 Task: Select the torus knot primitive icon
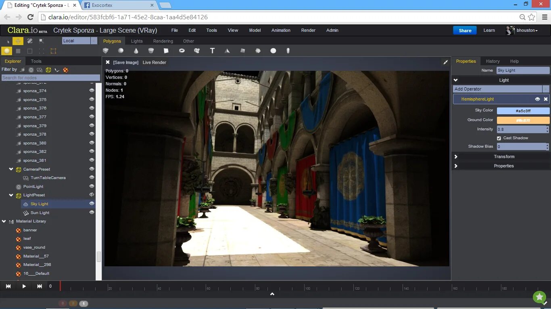click(197, 51)
